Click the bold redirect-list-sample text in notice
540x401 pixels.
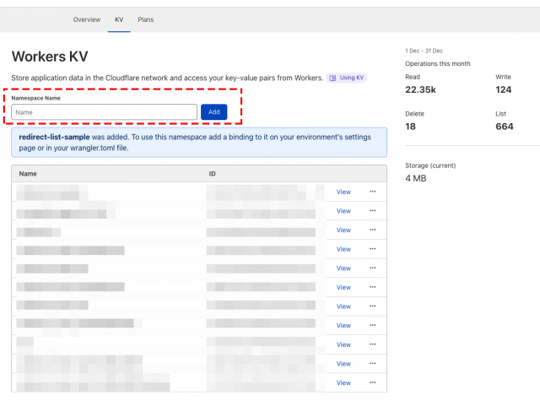pos(54,137)
